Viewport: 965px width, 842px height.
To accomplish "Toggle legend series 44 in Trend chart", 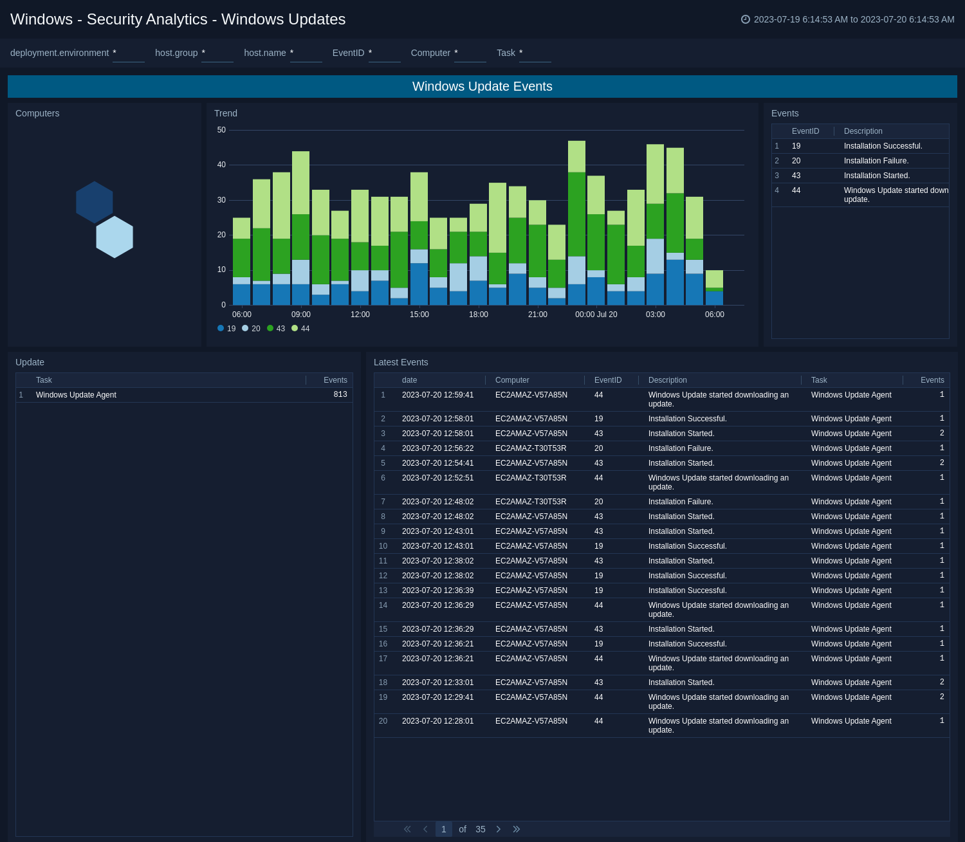I will click(300, 329).
